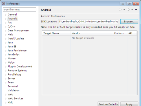Select the 'No target available' row
Screen dimensions: 141x106
[89, 38]
